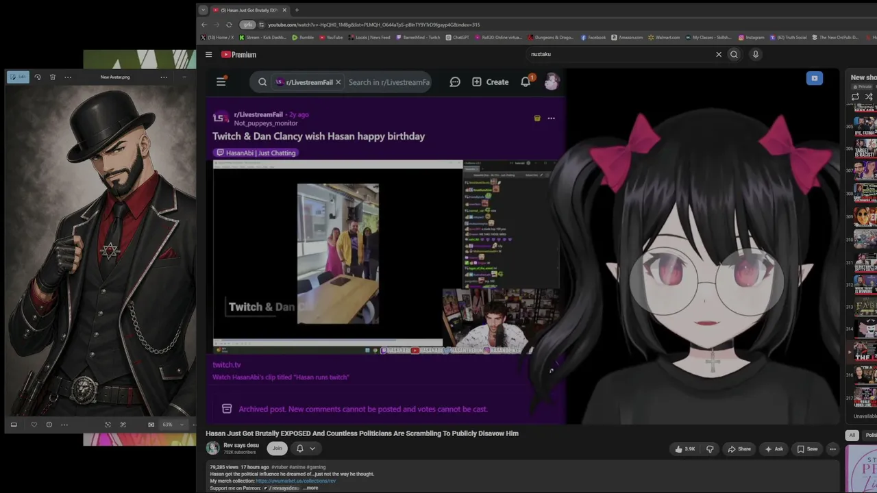This screenshot has width=877, height=493.
Task: Click Edit in the Photos viewer
Action: point(18,77)
